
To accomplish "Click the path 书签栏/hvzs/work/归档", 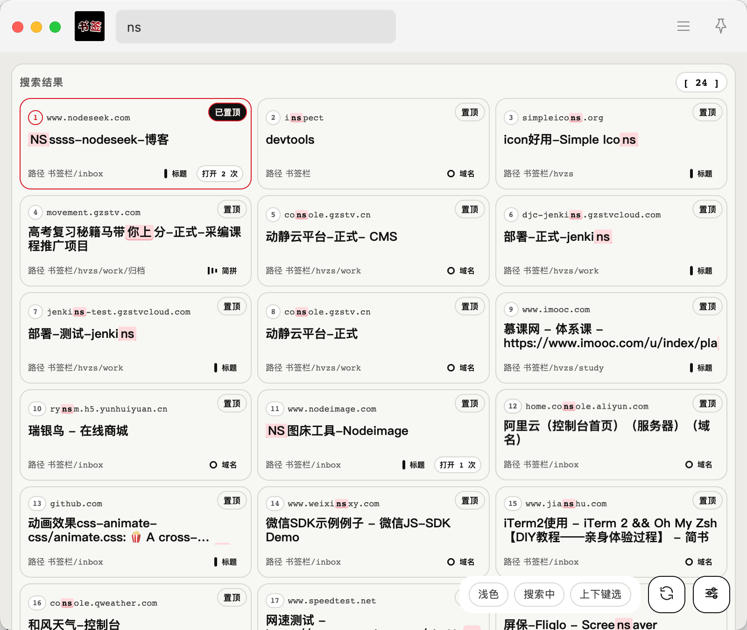I will tap(96, 271).
